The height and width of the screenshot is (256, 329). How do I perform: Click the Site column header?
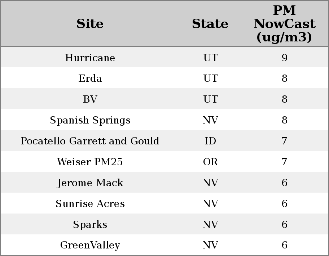90,24
